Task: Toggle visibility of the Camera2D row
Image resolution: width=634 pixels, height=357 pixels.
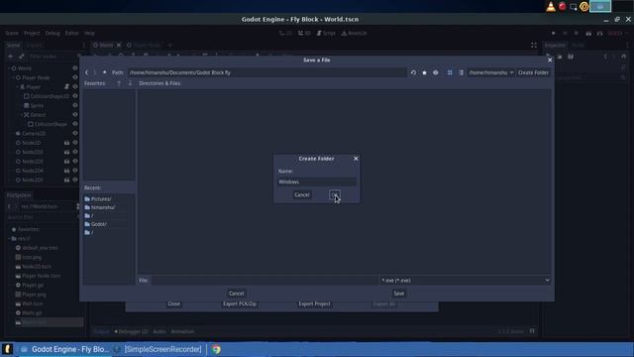Action: 75,133
